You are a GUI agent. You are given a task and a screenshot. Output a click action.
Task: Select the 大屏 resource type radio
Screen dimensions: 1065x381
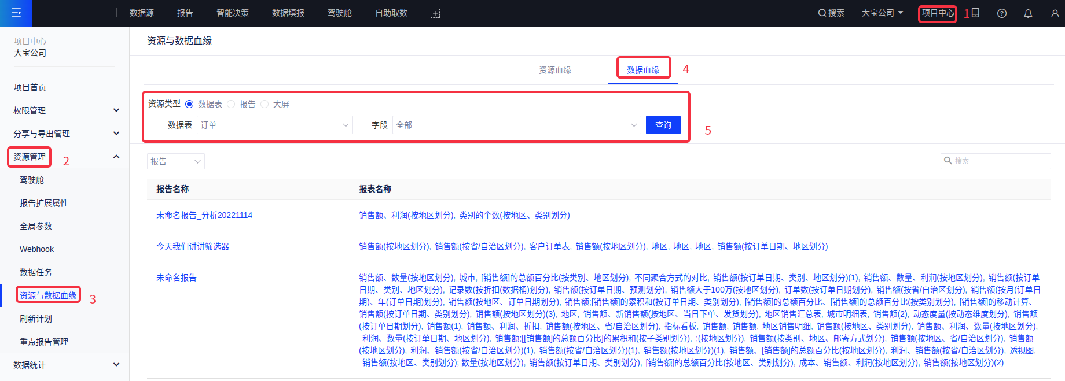point(265,104)
